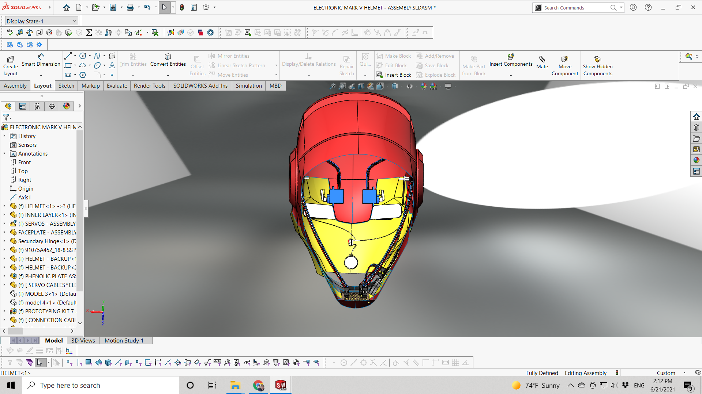Click the Rebuild traffic light icon
The width and height of the screenshot is (702, 394).
(182, 7)
